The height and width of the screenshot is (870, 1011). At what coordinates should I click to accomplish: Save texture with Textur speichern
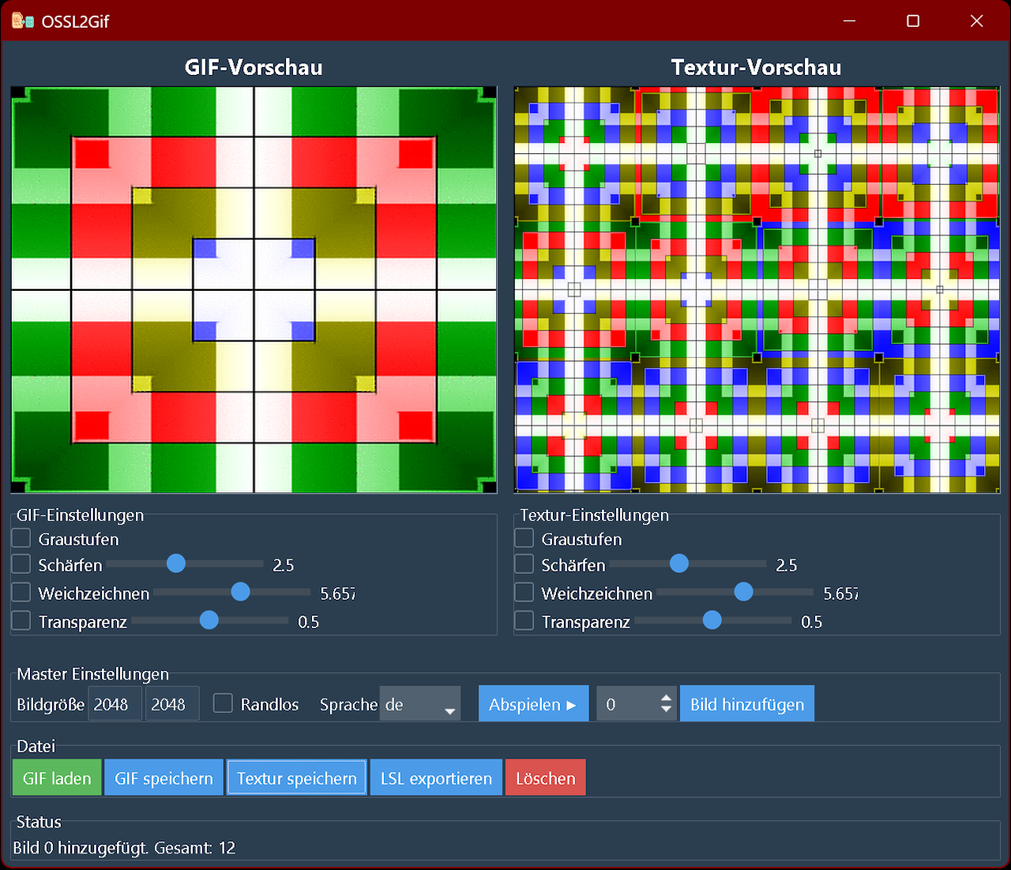tap(297, 778)
